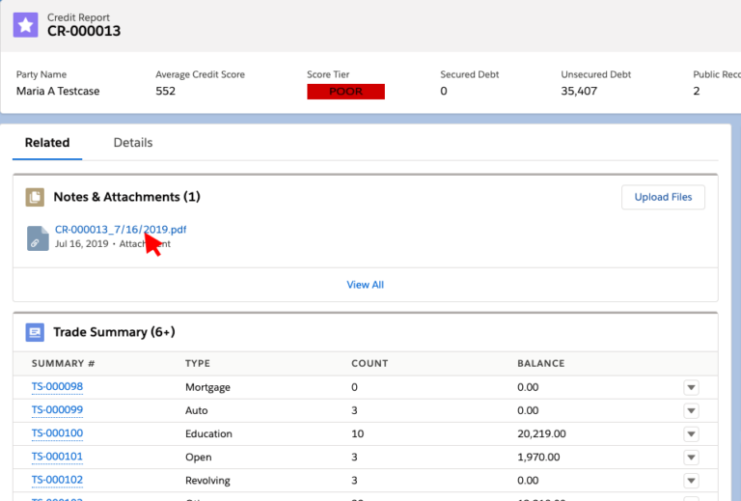
Task: Click the Revolving type cell
Action: click(208, 481)
